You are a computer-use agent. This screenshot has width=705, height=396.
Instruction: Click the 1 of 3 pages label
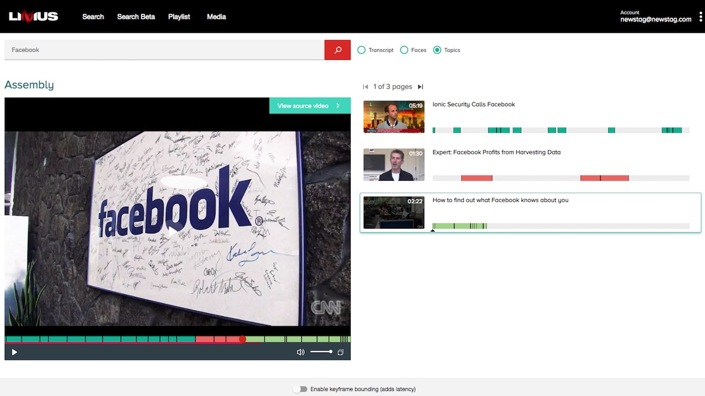click(393, 87)
